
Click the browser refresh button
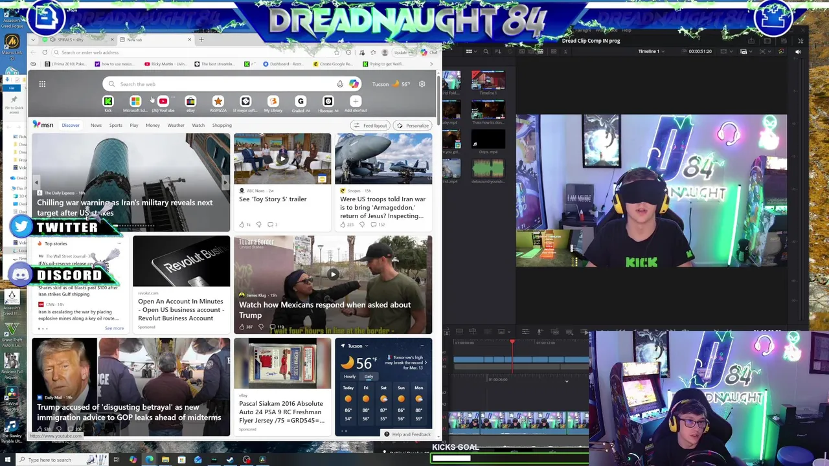click(45, 52)
